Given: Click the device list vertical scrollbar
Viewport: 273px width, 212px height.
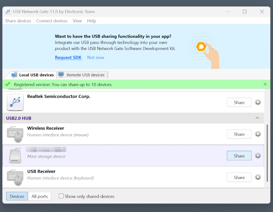Looking at the screenshot, I should pos(267,153).
